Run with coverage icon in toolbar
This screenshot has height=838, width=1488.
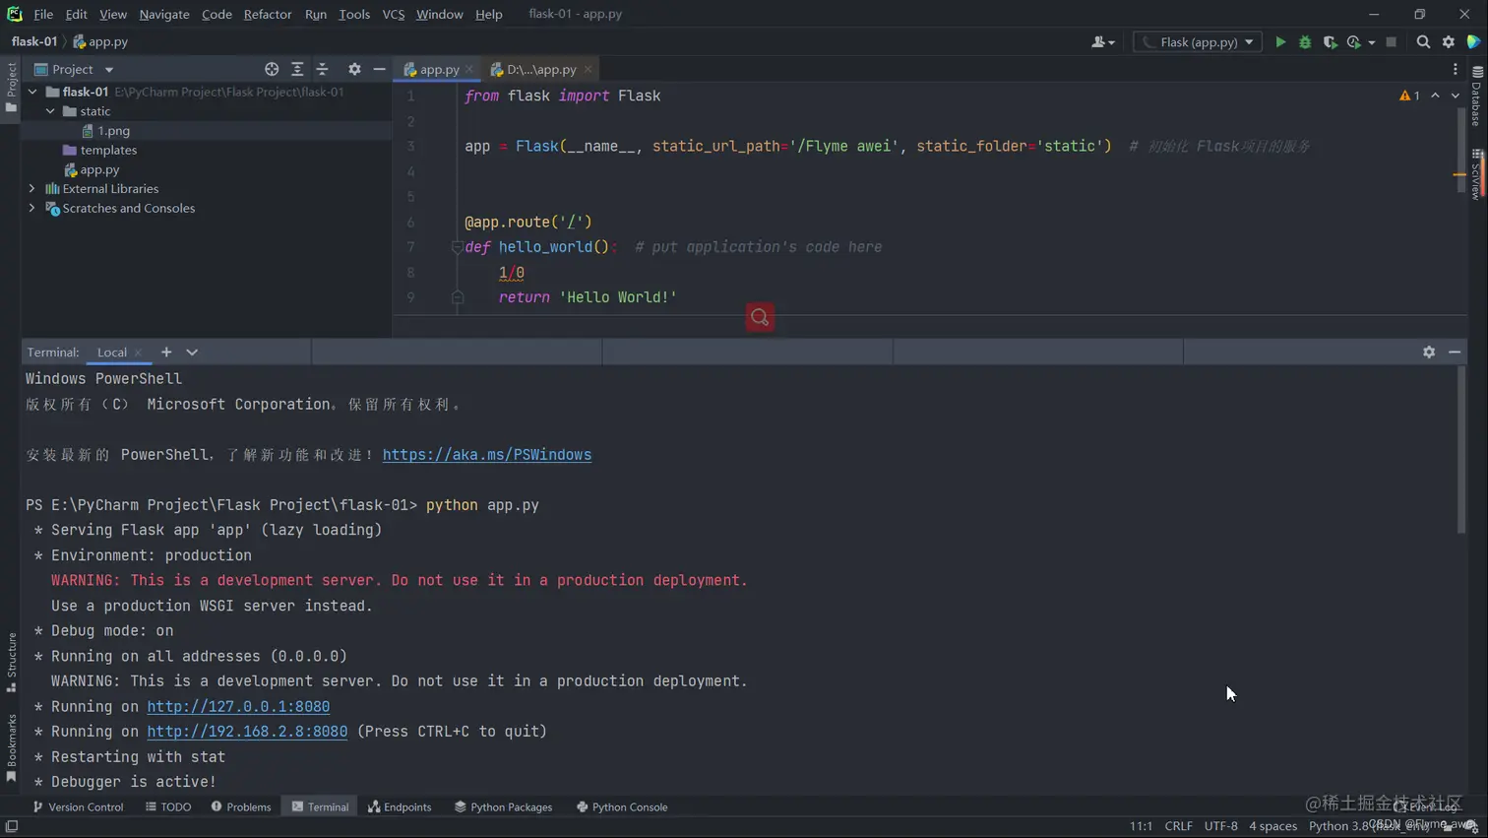pyautogui.click(x=1330, y=42)
